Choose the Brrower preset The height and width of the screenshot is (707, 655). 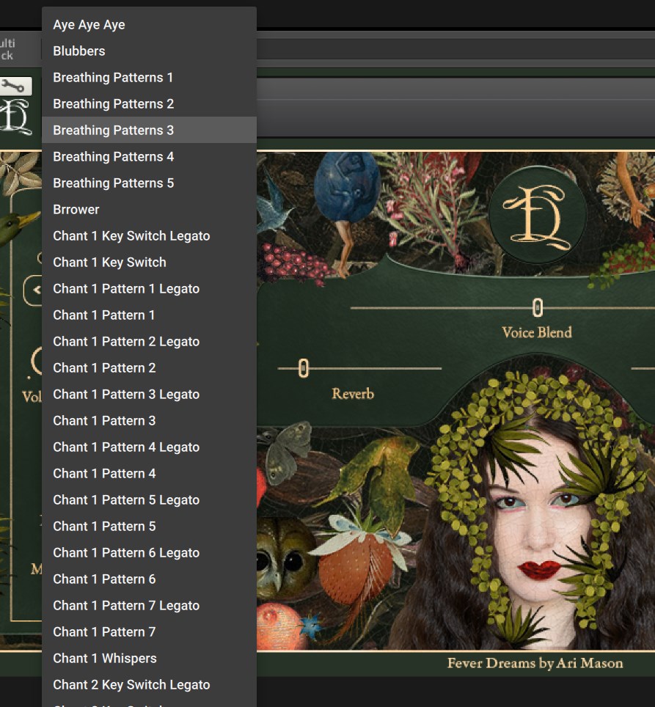click(x=76, y=210)
